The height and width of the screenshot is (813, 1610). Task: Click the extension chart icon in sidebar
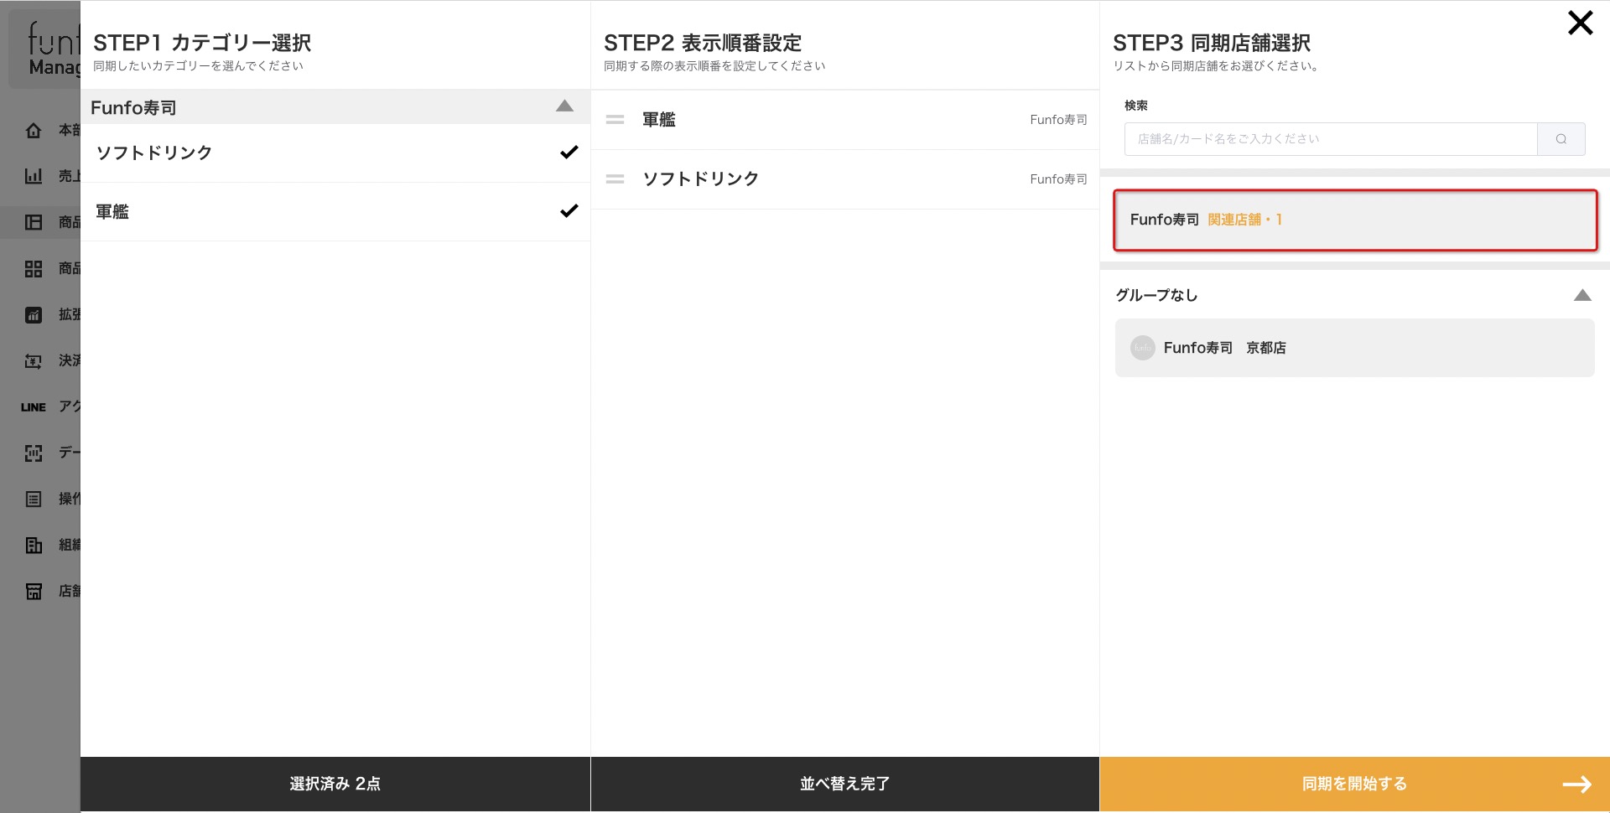pyautogui.click(x=34, y=315)
